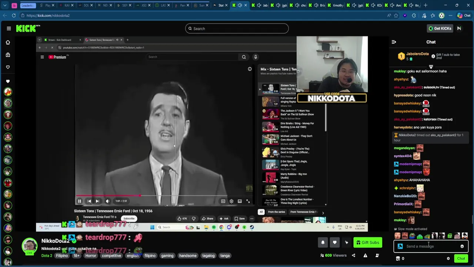Viewport: 474px width, 267px height.
Task: Open Copilot Chat in browser toolbar
Action: (464, 16)
